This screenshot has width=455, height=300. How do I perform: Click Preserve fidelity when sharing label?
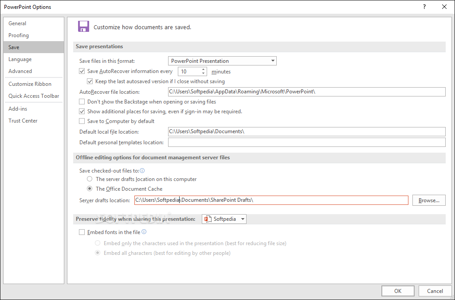click(136, 219)
